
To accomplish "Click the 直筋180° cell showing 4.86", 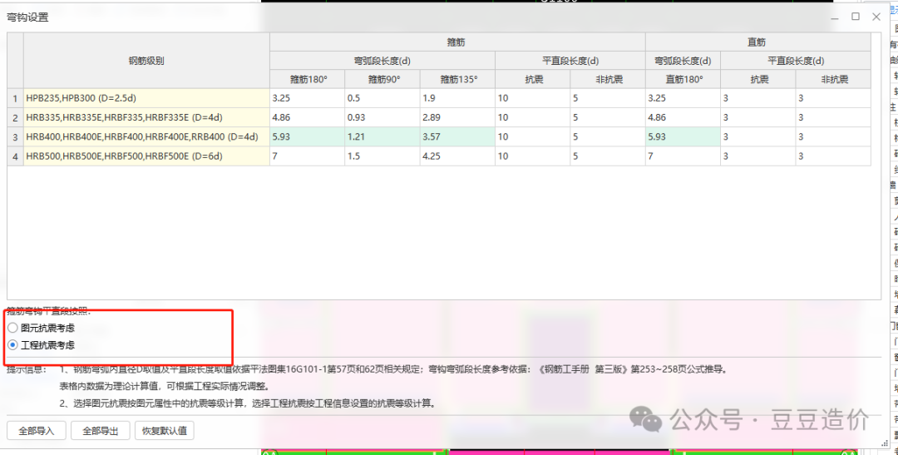I will coord(682,117).
